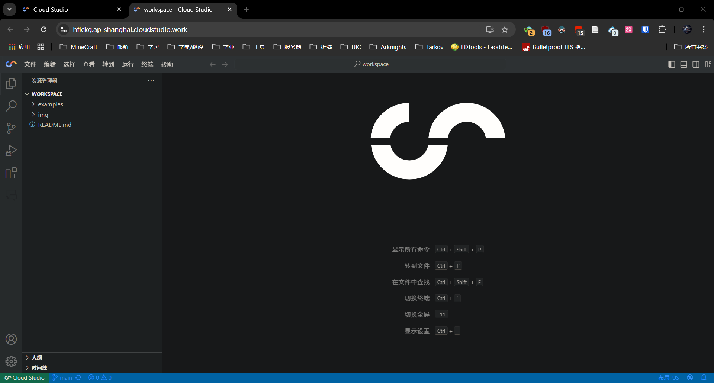
Task: Open the Manage gear icon
Action: point(11,361)
